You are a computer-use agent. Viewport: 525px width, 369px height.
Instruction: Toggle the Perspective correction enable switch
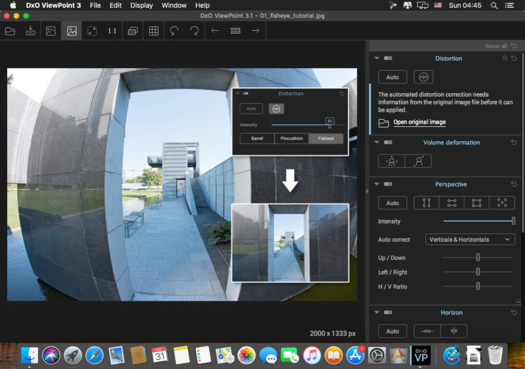pos(388,184)
